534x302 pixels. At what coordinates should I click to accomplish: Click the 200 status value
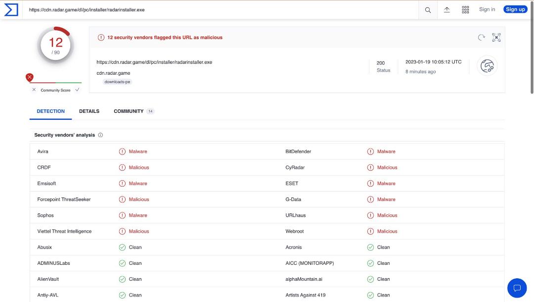click(381, 63)
